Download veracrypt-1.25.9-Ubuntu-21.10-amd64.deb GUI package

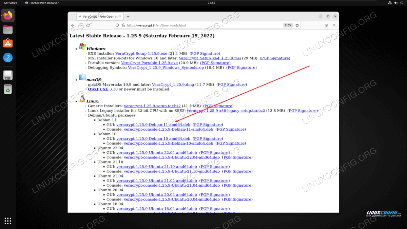tap(157, 167)
